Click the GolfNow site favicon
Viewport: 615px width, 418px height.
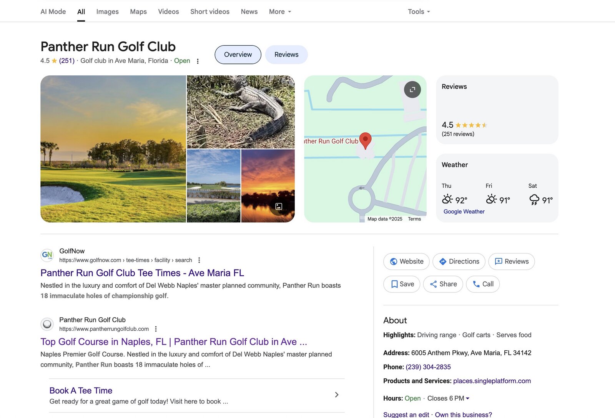tap(47, 255)
